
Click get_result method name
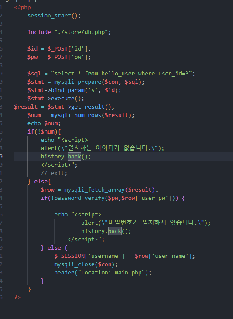point(88,107)
